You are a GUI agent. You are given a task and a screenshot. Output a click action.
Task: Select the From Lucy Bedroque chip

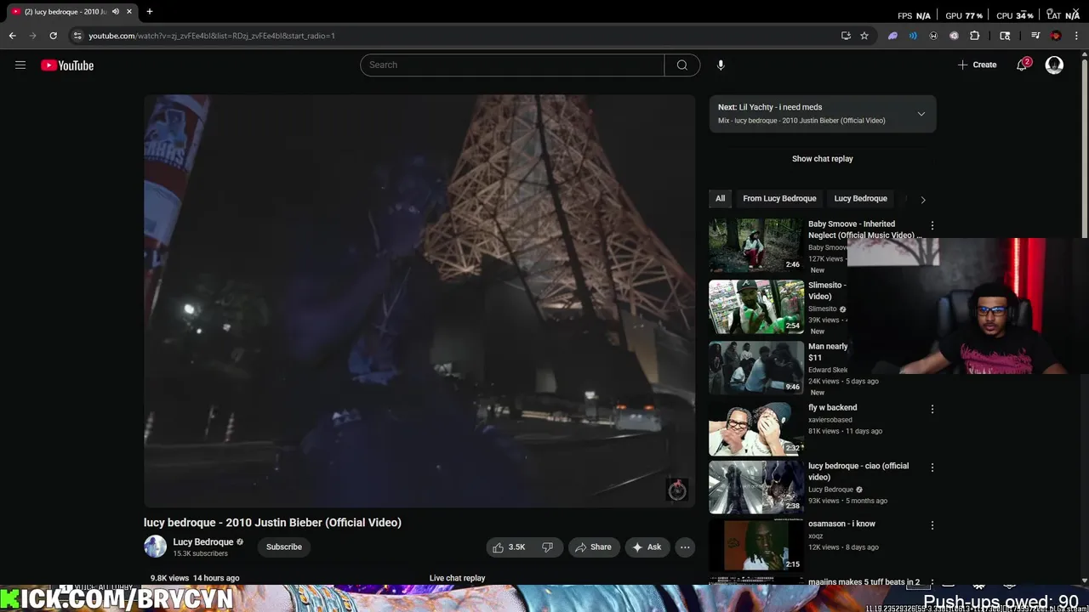click(x=779, y=198)
